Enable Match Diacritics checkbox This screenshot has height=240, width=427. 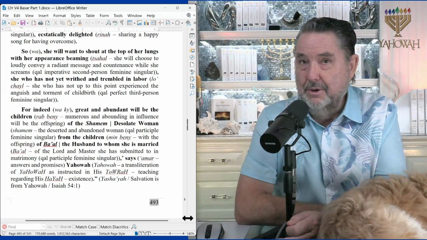click(98, 227)
